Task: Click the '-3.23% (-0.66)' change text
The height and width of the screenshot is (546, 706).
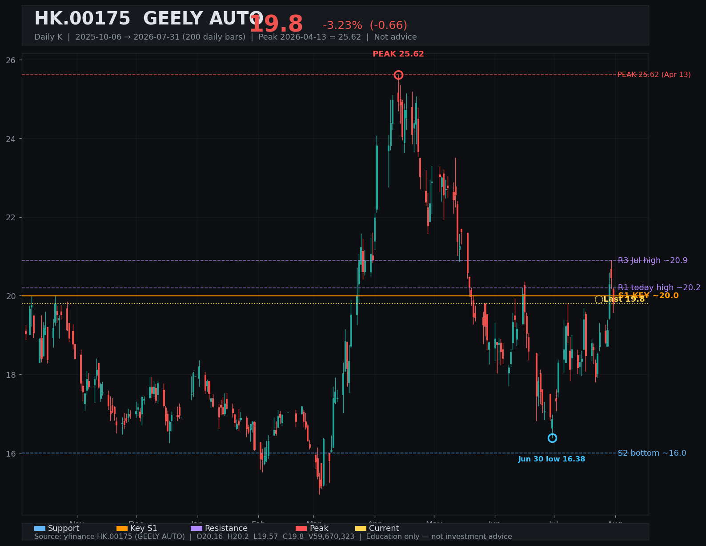Action: click(x=365, y=25)
